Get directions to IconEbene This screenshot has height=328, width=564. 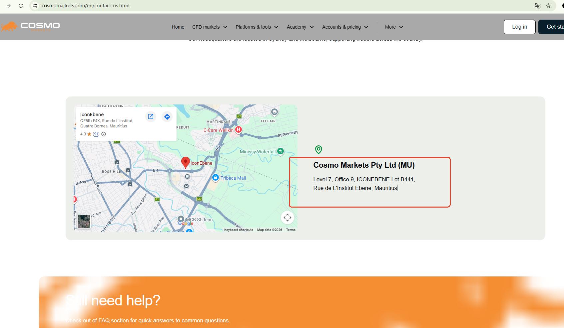coord(167,117)
